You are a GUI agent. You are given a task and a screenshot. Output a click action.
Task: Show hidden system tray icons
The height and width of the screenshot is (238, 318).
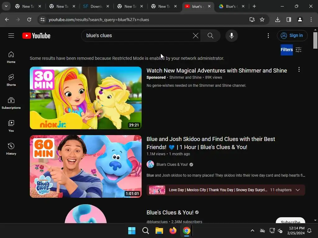(x=252, y=231)
